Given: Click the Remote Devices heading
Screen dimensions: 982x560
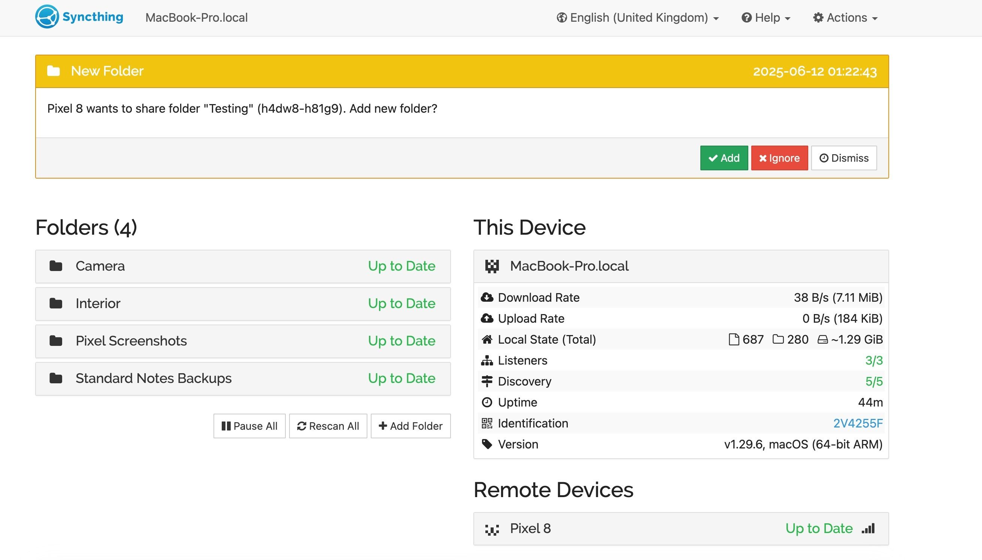Looking at the screenshot, I should pos(553,490).
